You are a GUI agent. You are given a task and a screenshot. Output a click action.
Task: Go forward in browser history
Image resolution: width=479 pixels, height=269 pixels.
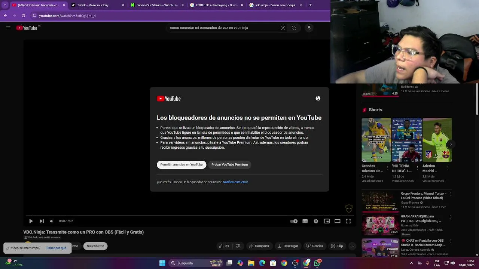(x=14, y=16)
